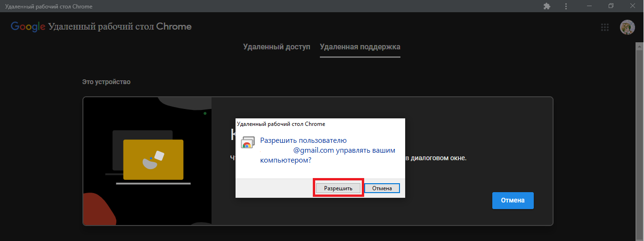
Task: Click the @gmail.com address in dialog
Action: [x=313, y=150]
